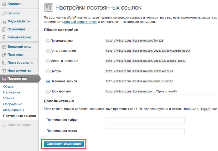Click the collapse menu arrow icon
Screen dimensions: 218x151
(4, 125)
